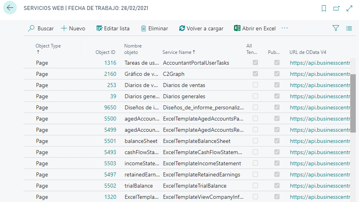Toggle All Tenants checkbox for Diarios de ventas
Viewport: 359px width, 202px height.
coord(255,85)
